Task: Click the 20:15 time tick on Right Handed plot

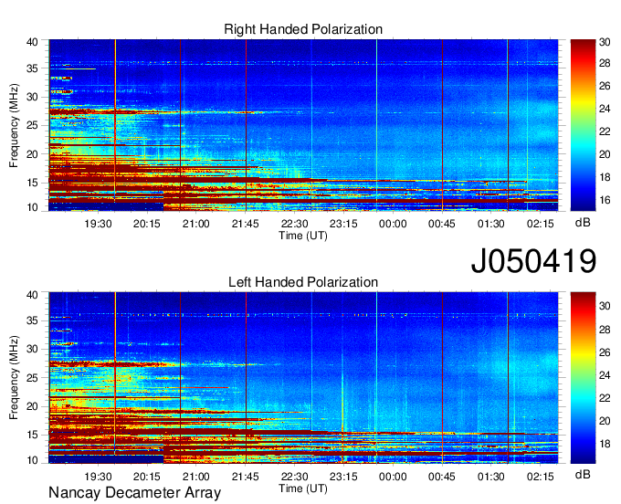Action: coord(147,224)
